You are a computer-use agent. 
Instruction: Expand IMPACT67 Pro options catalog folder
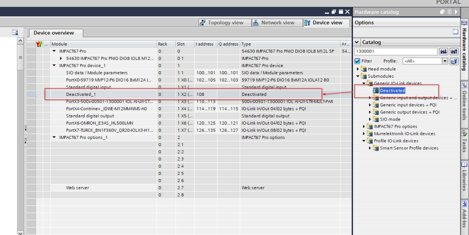tap(364, 127)
